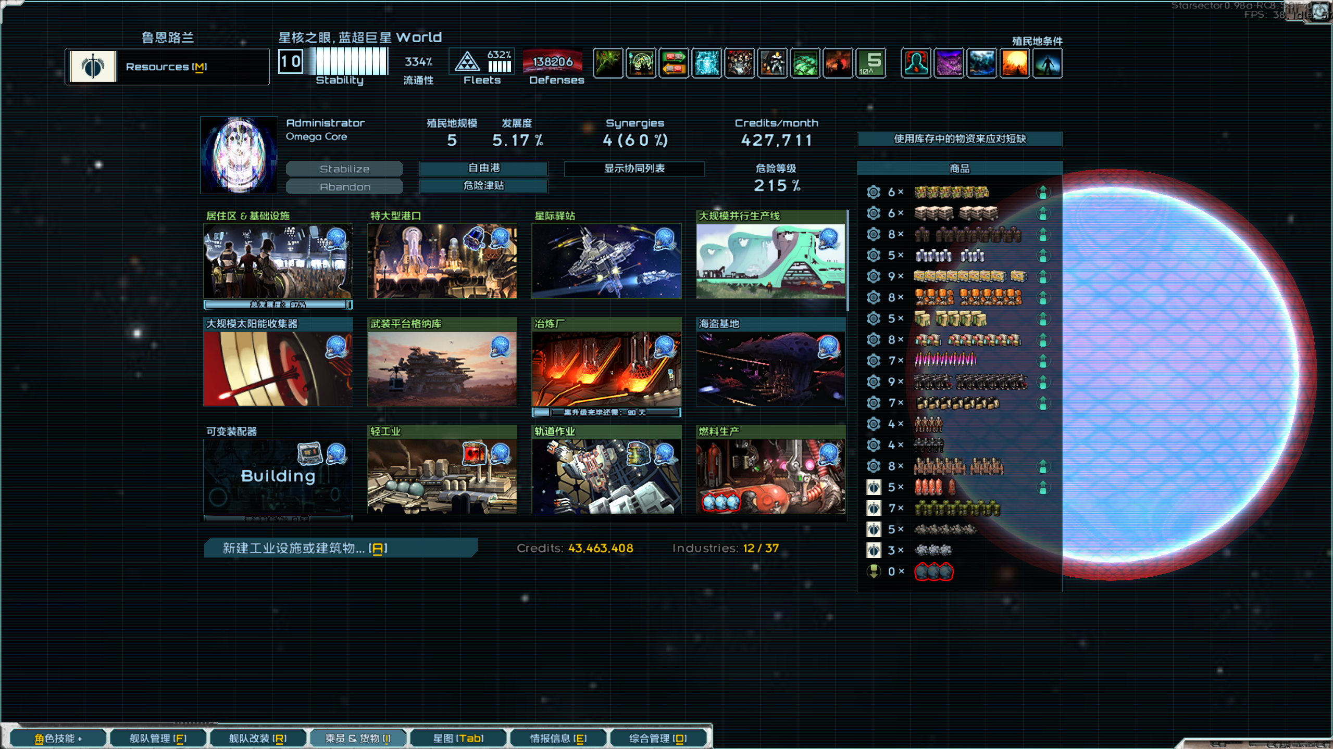Toggle the 自由港 free port option

tap(483, 168)
